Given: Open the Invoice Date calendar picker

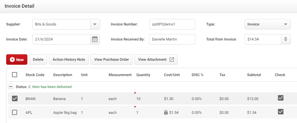Looking at the screenshot, I should coord(95,39).
